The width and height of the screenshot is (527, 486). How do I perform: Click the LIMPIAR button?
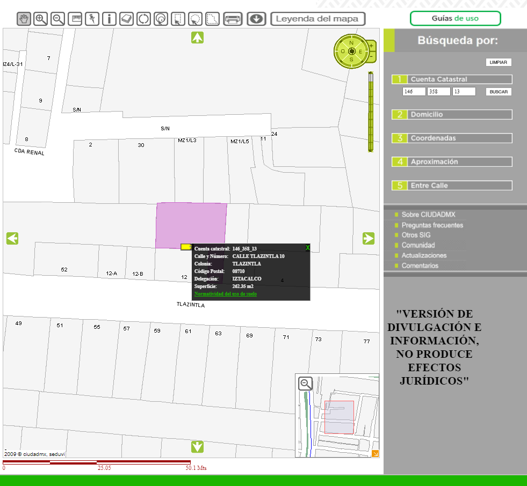click(x=498, y=62)
